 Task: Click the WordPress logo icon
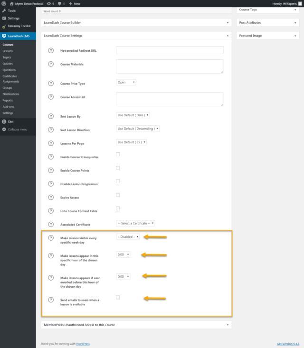click(4, 3)
